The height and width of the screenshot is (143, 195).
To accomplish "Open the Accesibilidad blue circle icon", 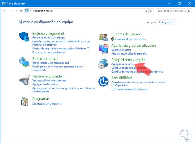I will tap(103, 82).
